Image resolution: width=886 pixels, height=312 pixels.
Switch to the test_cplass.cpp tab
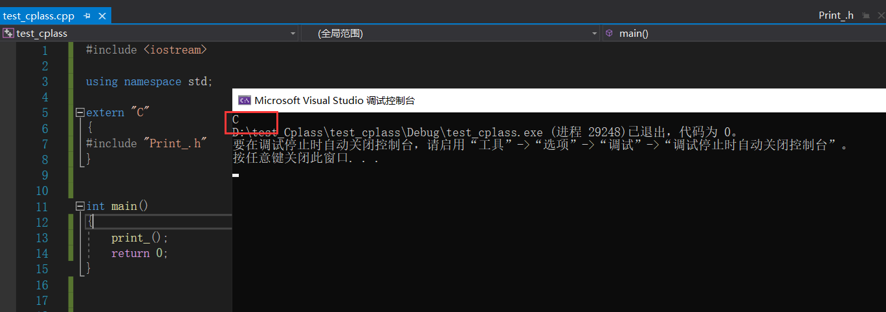[x=39, y=16]
